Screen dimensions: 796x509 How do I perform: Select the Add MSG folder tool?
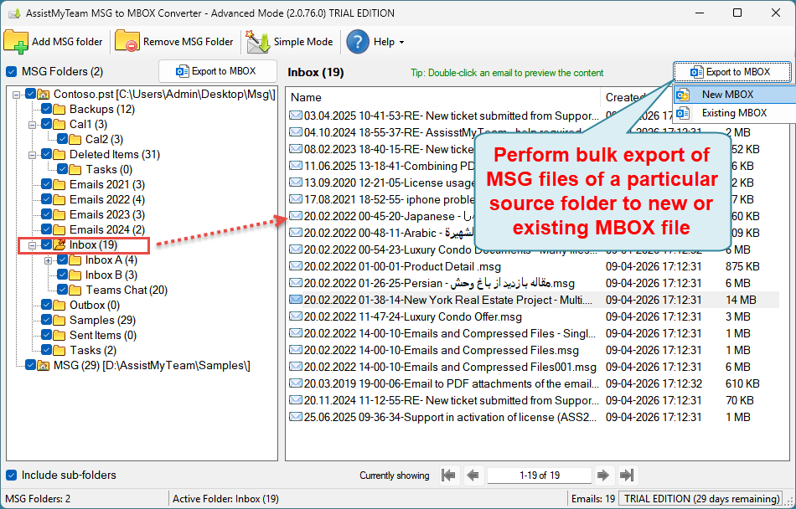tap(55, 41)
